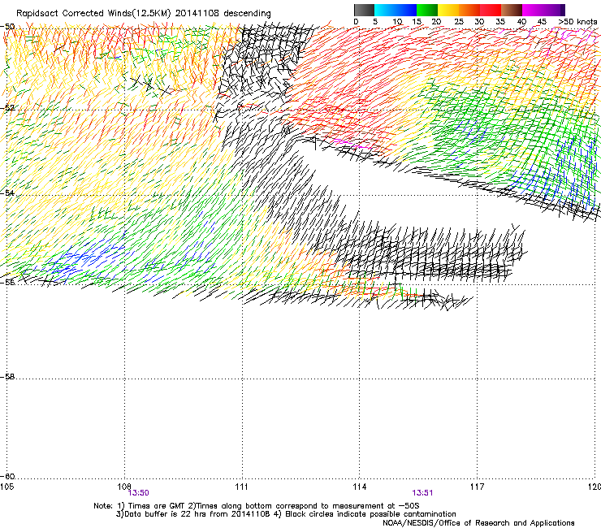Click the legend tick label 25
Screen dimensions: 601x528
pos(459,22)
